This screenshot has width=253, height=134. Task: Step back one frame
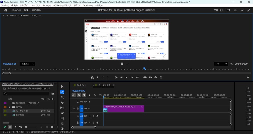(121, 77)
